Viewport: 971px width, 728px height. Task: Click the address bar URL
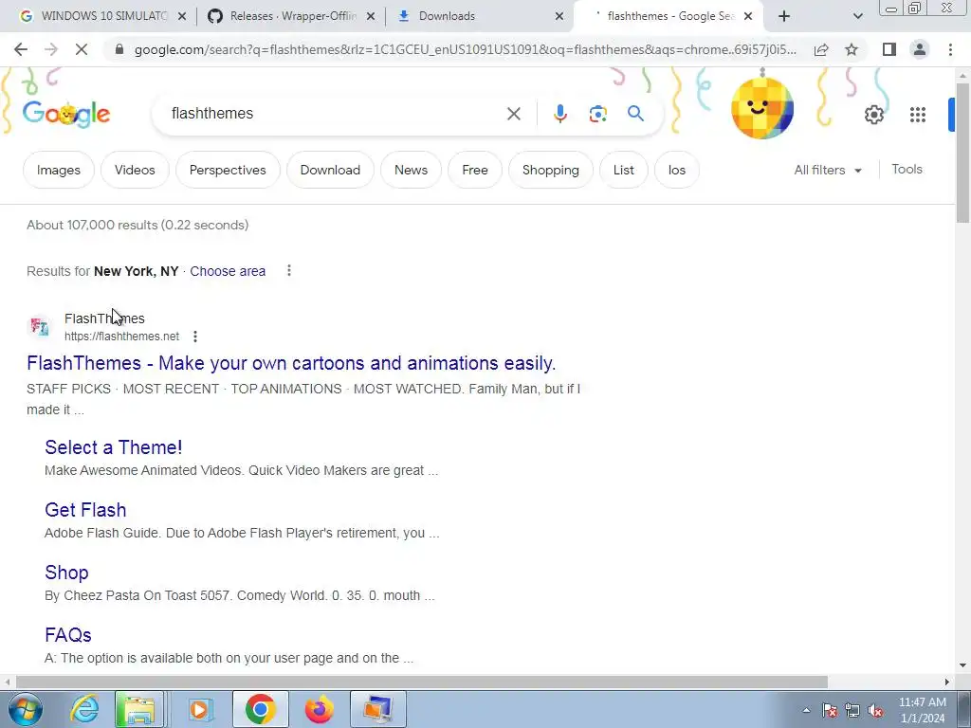465,49
